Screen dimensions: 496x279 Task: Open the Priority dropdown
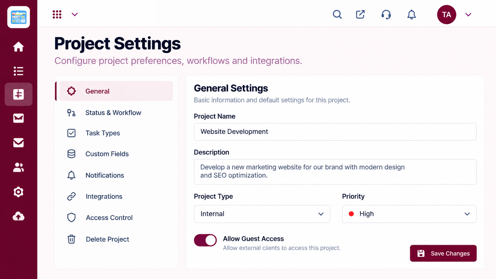[x=409, y=214]
